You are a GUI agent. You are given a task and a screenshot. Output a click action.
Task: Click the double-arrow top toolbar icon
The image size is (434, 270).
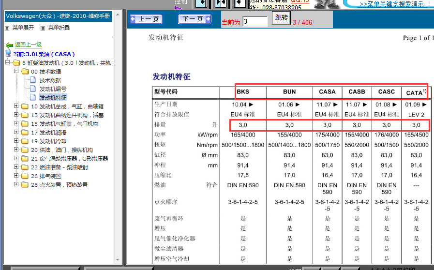[221, 3]
